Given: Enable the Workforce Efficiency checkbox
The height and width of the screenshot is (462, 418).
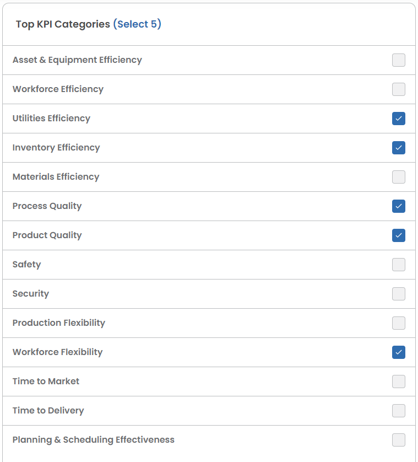Looking at the screenshot, I should click(x=399, y=89).
